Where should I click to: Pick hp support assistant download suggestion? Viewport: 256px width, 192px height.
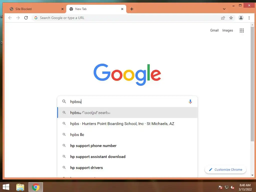[x=127, y=157]
